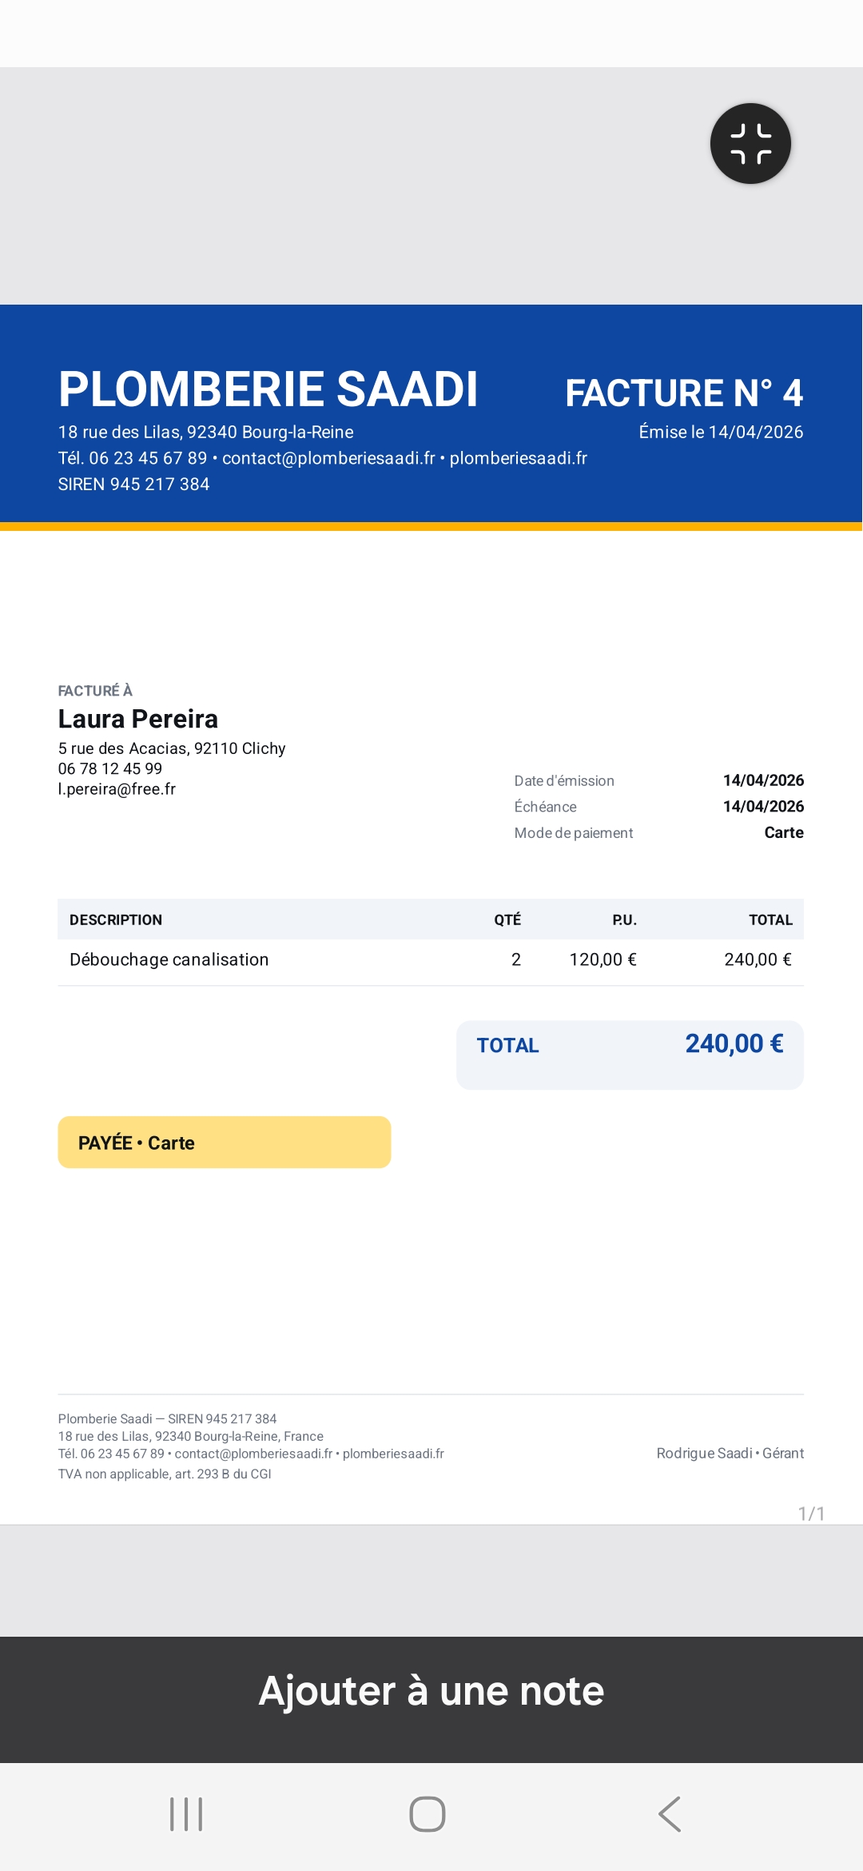Tap the plomberiesaadi.fr website in header
Screen dimensions: 863x1871
tap(519, 458)
